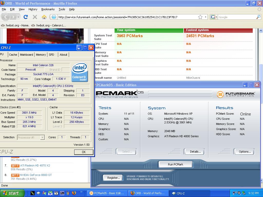This screenshot has height=197, width=263.
Task: Click the OK button in CPU-Z
Action: pyautogui.click(x=84, y=152)
